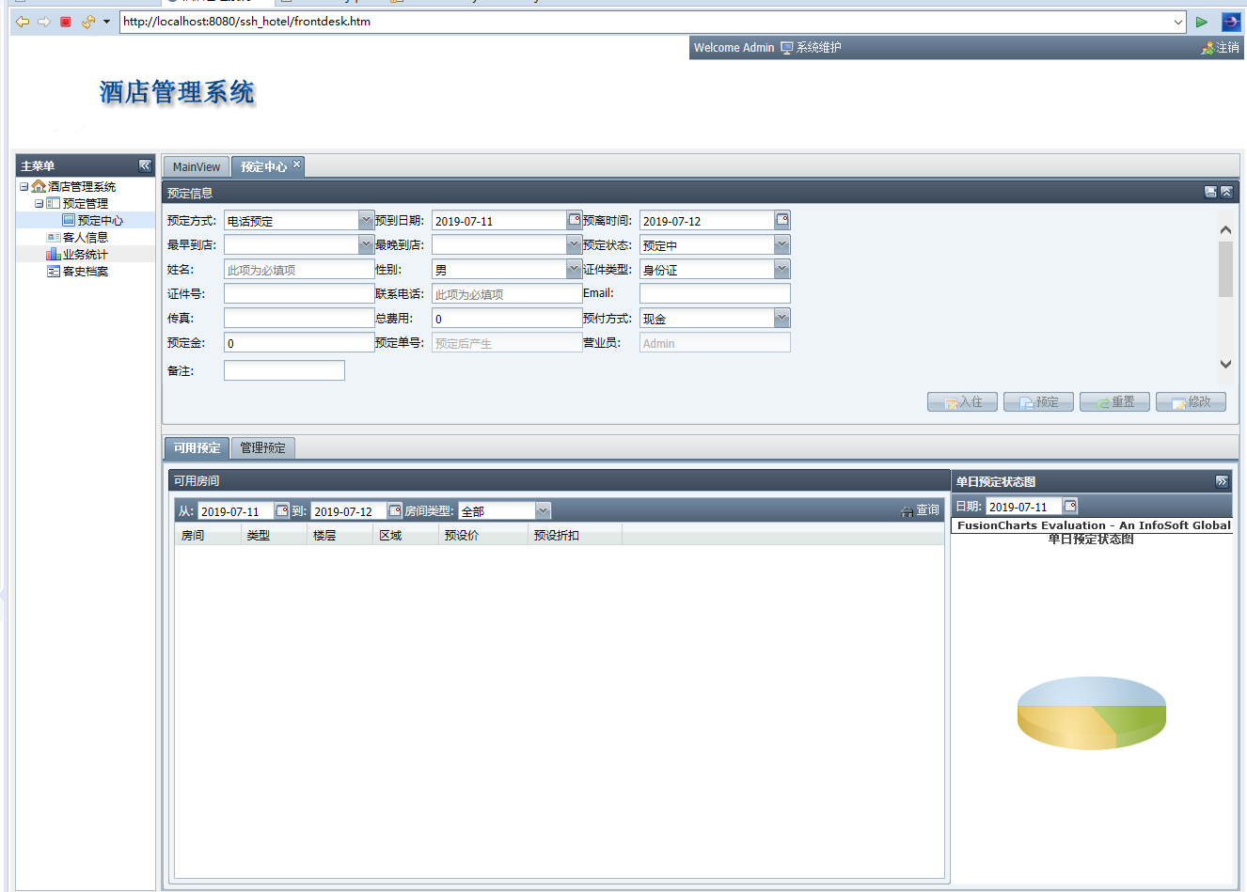Collapse the 主菜单 sidebar panel
The image size is (1247, 892).
(x=145, y=165)
